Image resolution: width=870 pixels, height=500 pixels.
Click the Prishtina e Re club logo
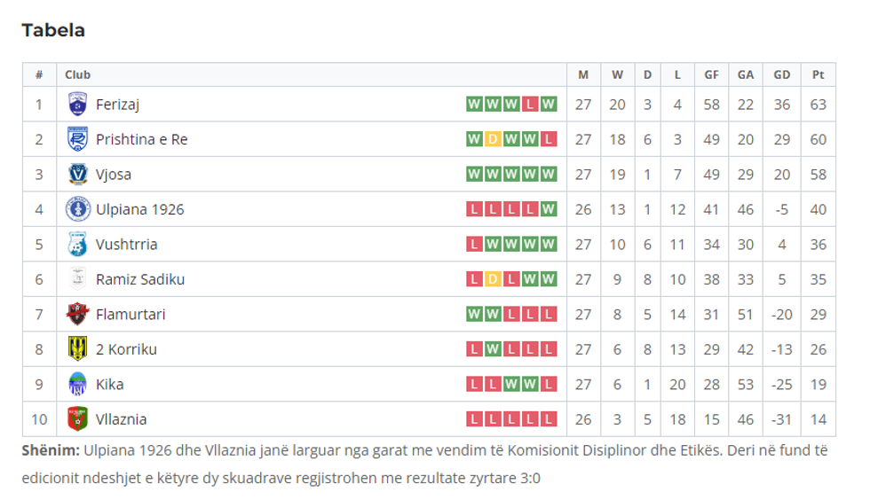[x=77, y=139]
